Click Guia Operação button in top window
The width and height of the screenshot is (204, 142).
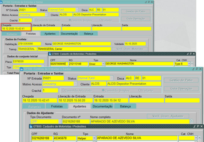click(x=136, y=19)
